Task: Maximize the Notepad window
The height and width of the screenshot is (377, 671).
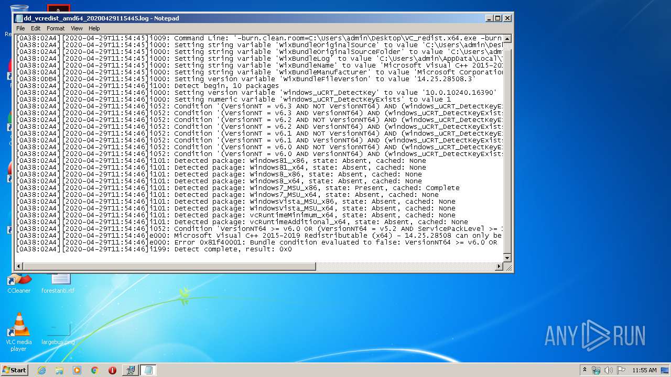Action: click(498, 18)
